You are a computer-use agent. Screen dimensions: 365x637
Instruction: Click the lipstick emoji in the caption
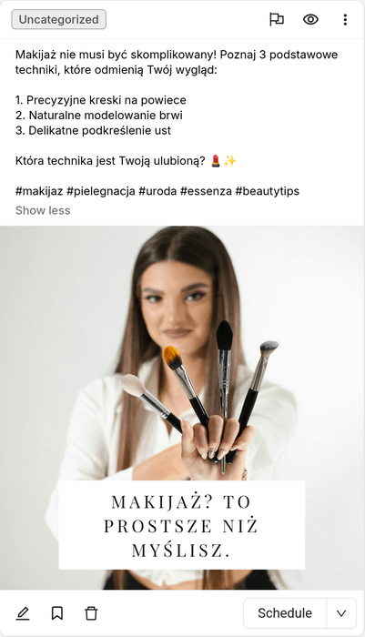click(x=216, y=161)
